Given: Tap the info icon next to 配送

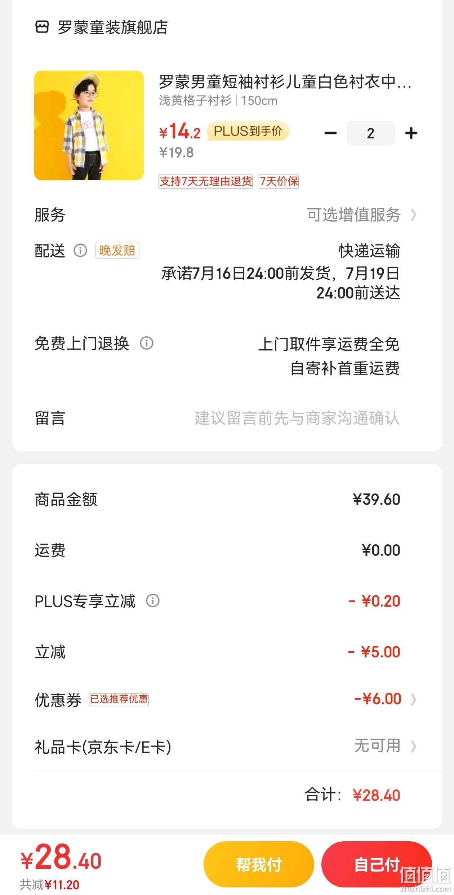Looking at the screenshot, I should click(x=80, y=250).
